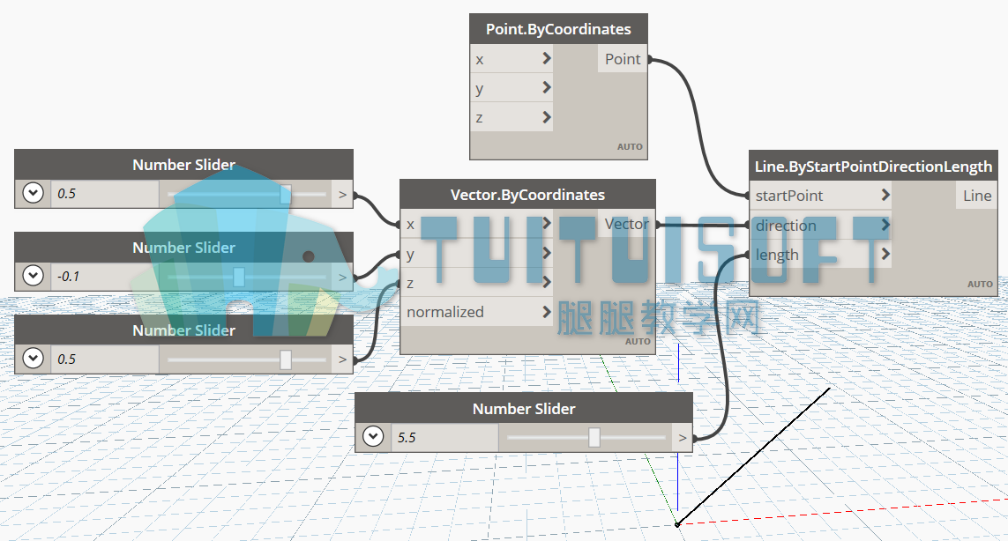Image resolution: width=1008 pixels, height=541 pixels.
Task: Click the handle of the slider wired to Vector z
Action: [x=286, y=359]
